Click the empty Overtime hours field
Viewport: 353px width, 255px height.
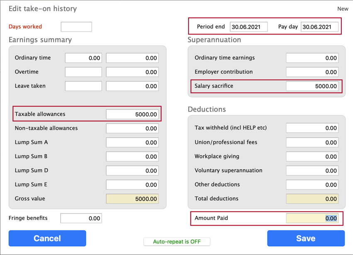83,72
